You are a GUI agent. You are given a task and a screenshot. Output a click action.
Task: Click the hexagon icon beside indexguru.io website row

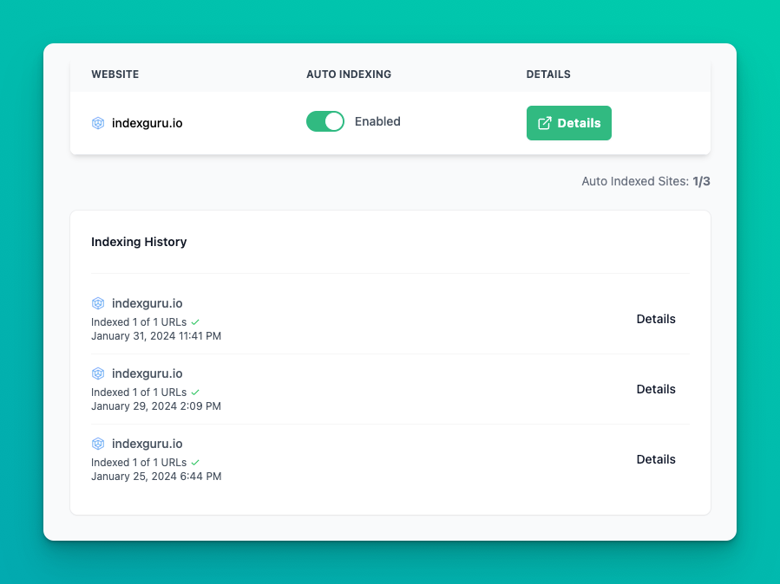click(x=98, y=123)
